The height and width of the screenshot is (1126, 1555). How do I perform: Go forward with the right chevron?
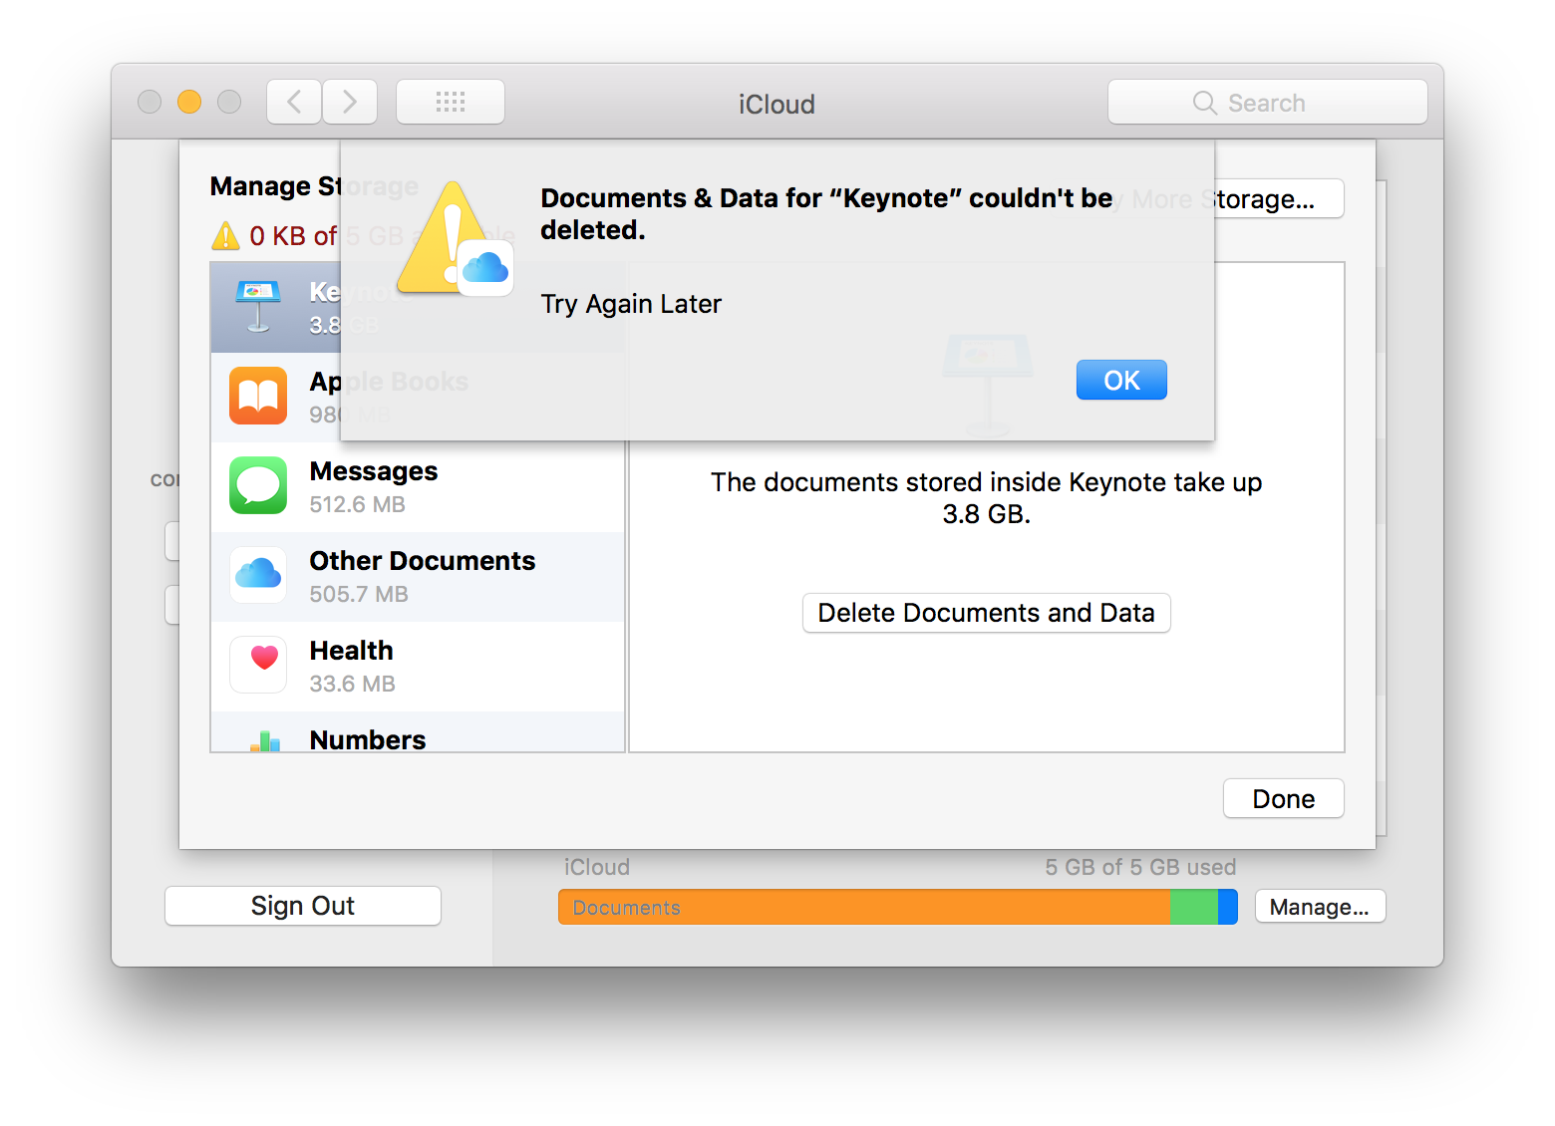350,102
